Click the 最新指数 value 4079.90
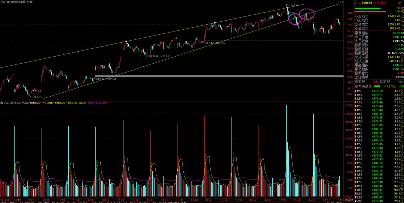Viewport: 404px width, 203px height. [399, 33]
